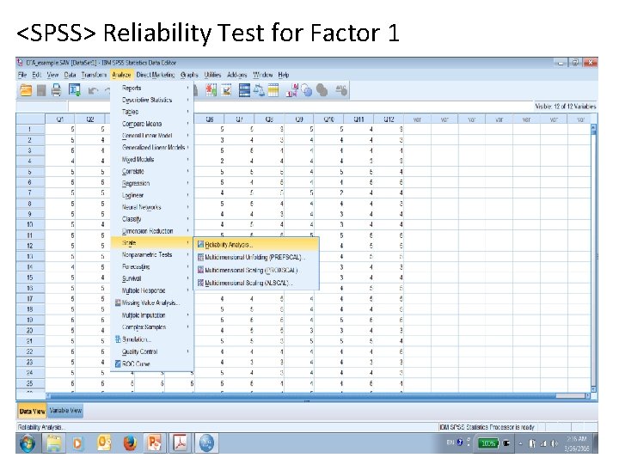Switch to the Data View tab
619x464 pixels.
click(32, 411)
